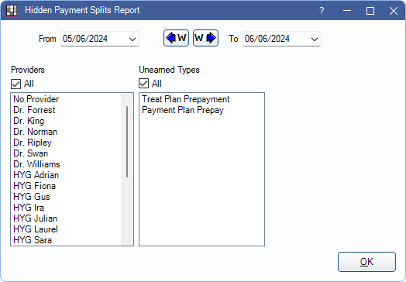
Task: Click the OK button
Action: click(366, 262)
